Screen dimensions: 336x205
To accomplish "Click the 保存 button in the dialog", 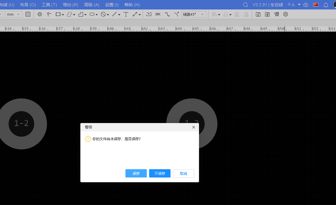I will click(x=136, y=173).
